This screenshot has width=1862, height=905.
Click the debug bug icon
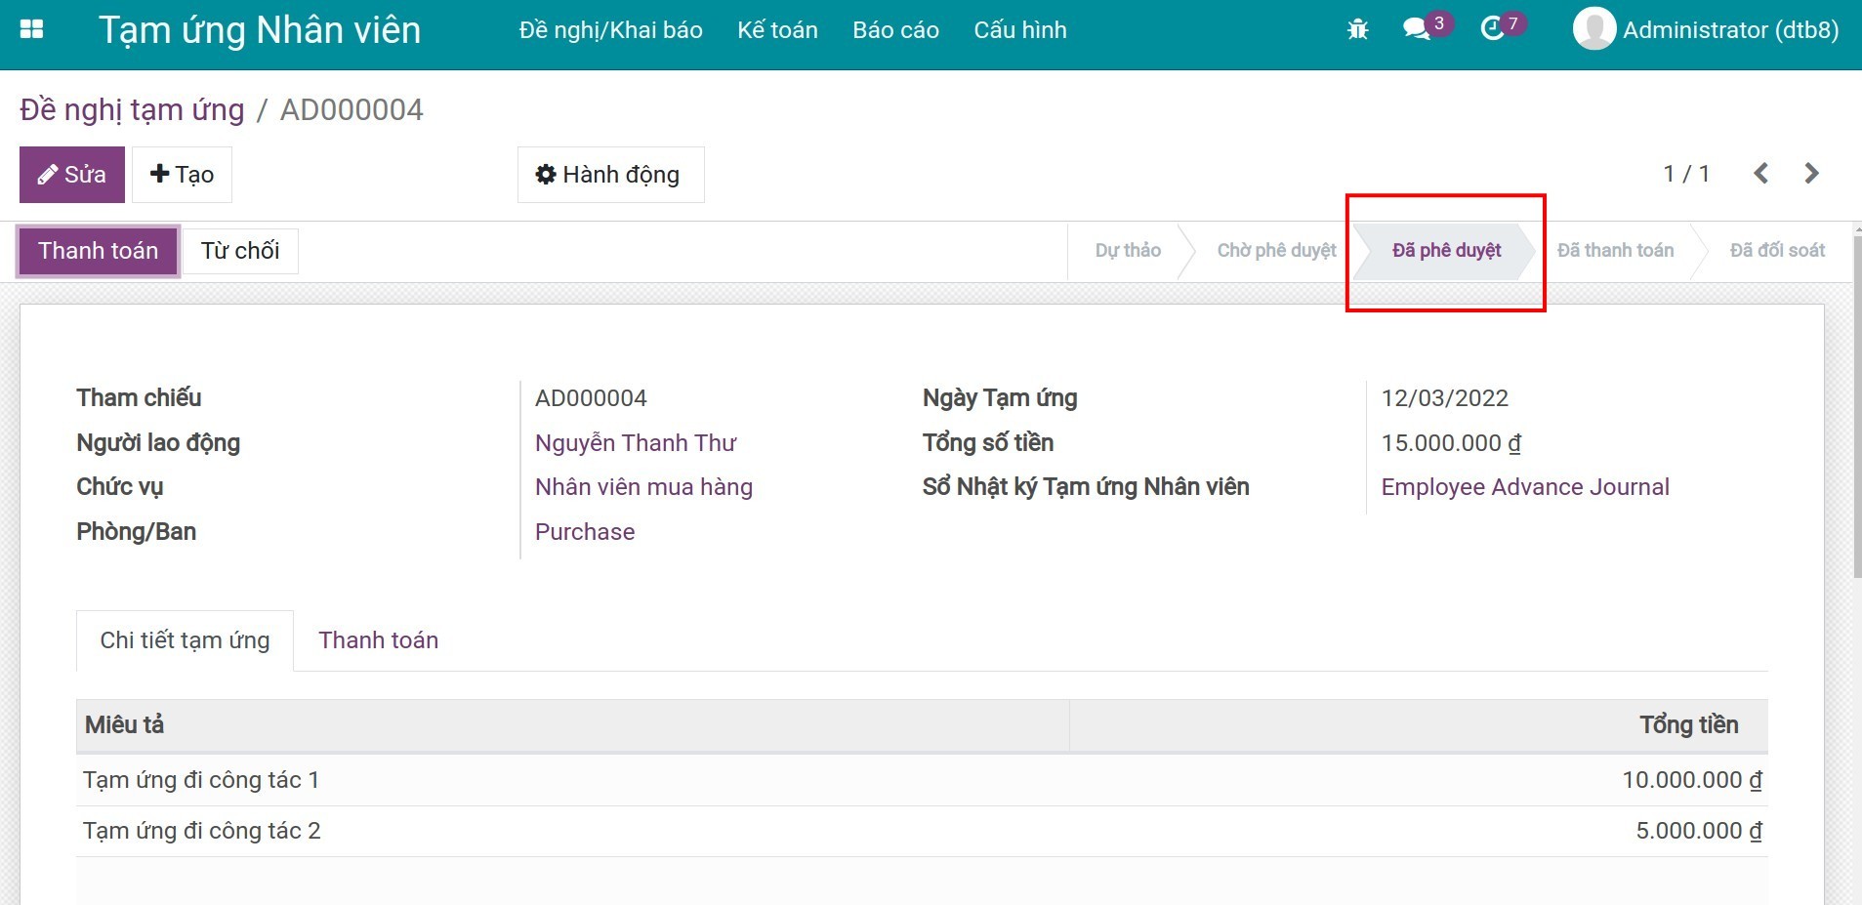(1357, 29)
